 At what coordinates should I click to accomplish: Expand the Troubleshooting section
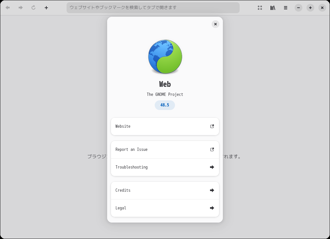point(165,167)
